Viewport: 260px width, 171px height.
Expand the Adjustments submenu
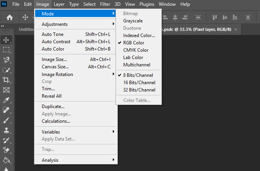click(x=75, y=24)
